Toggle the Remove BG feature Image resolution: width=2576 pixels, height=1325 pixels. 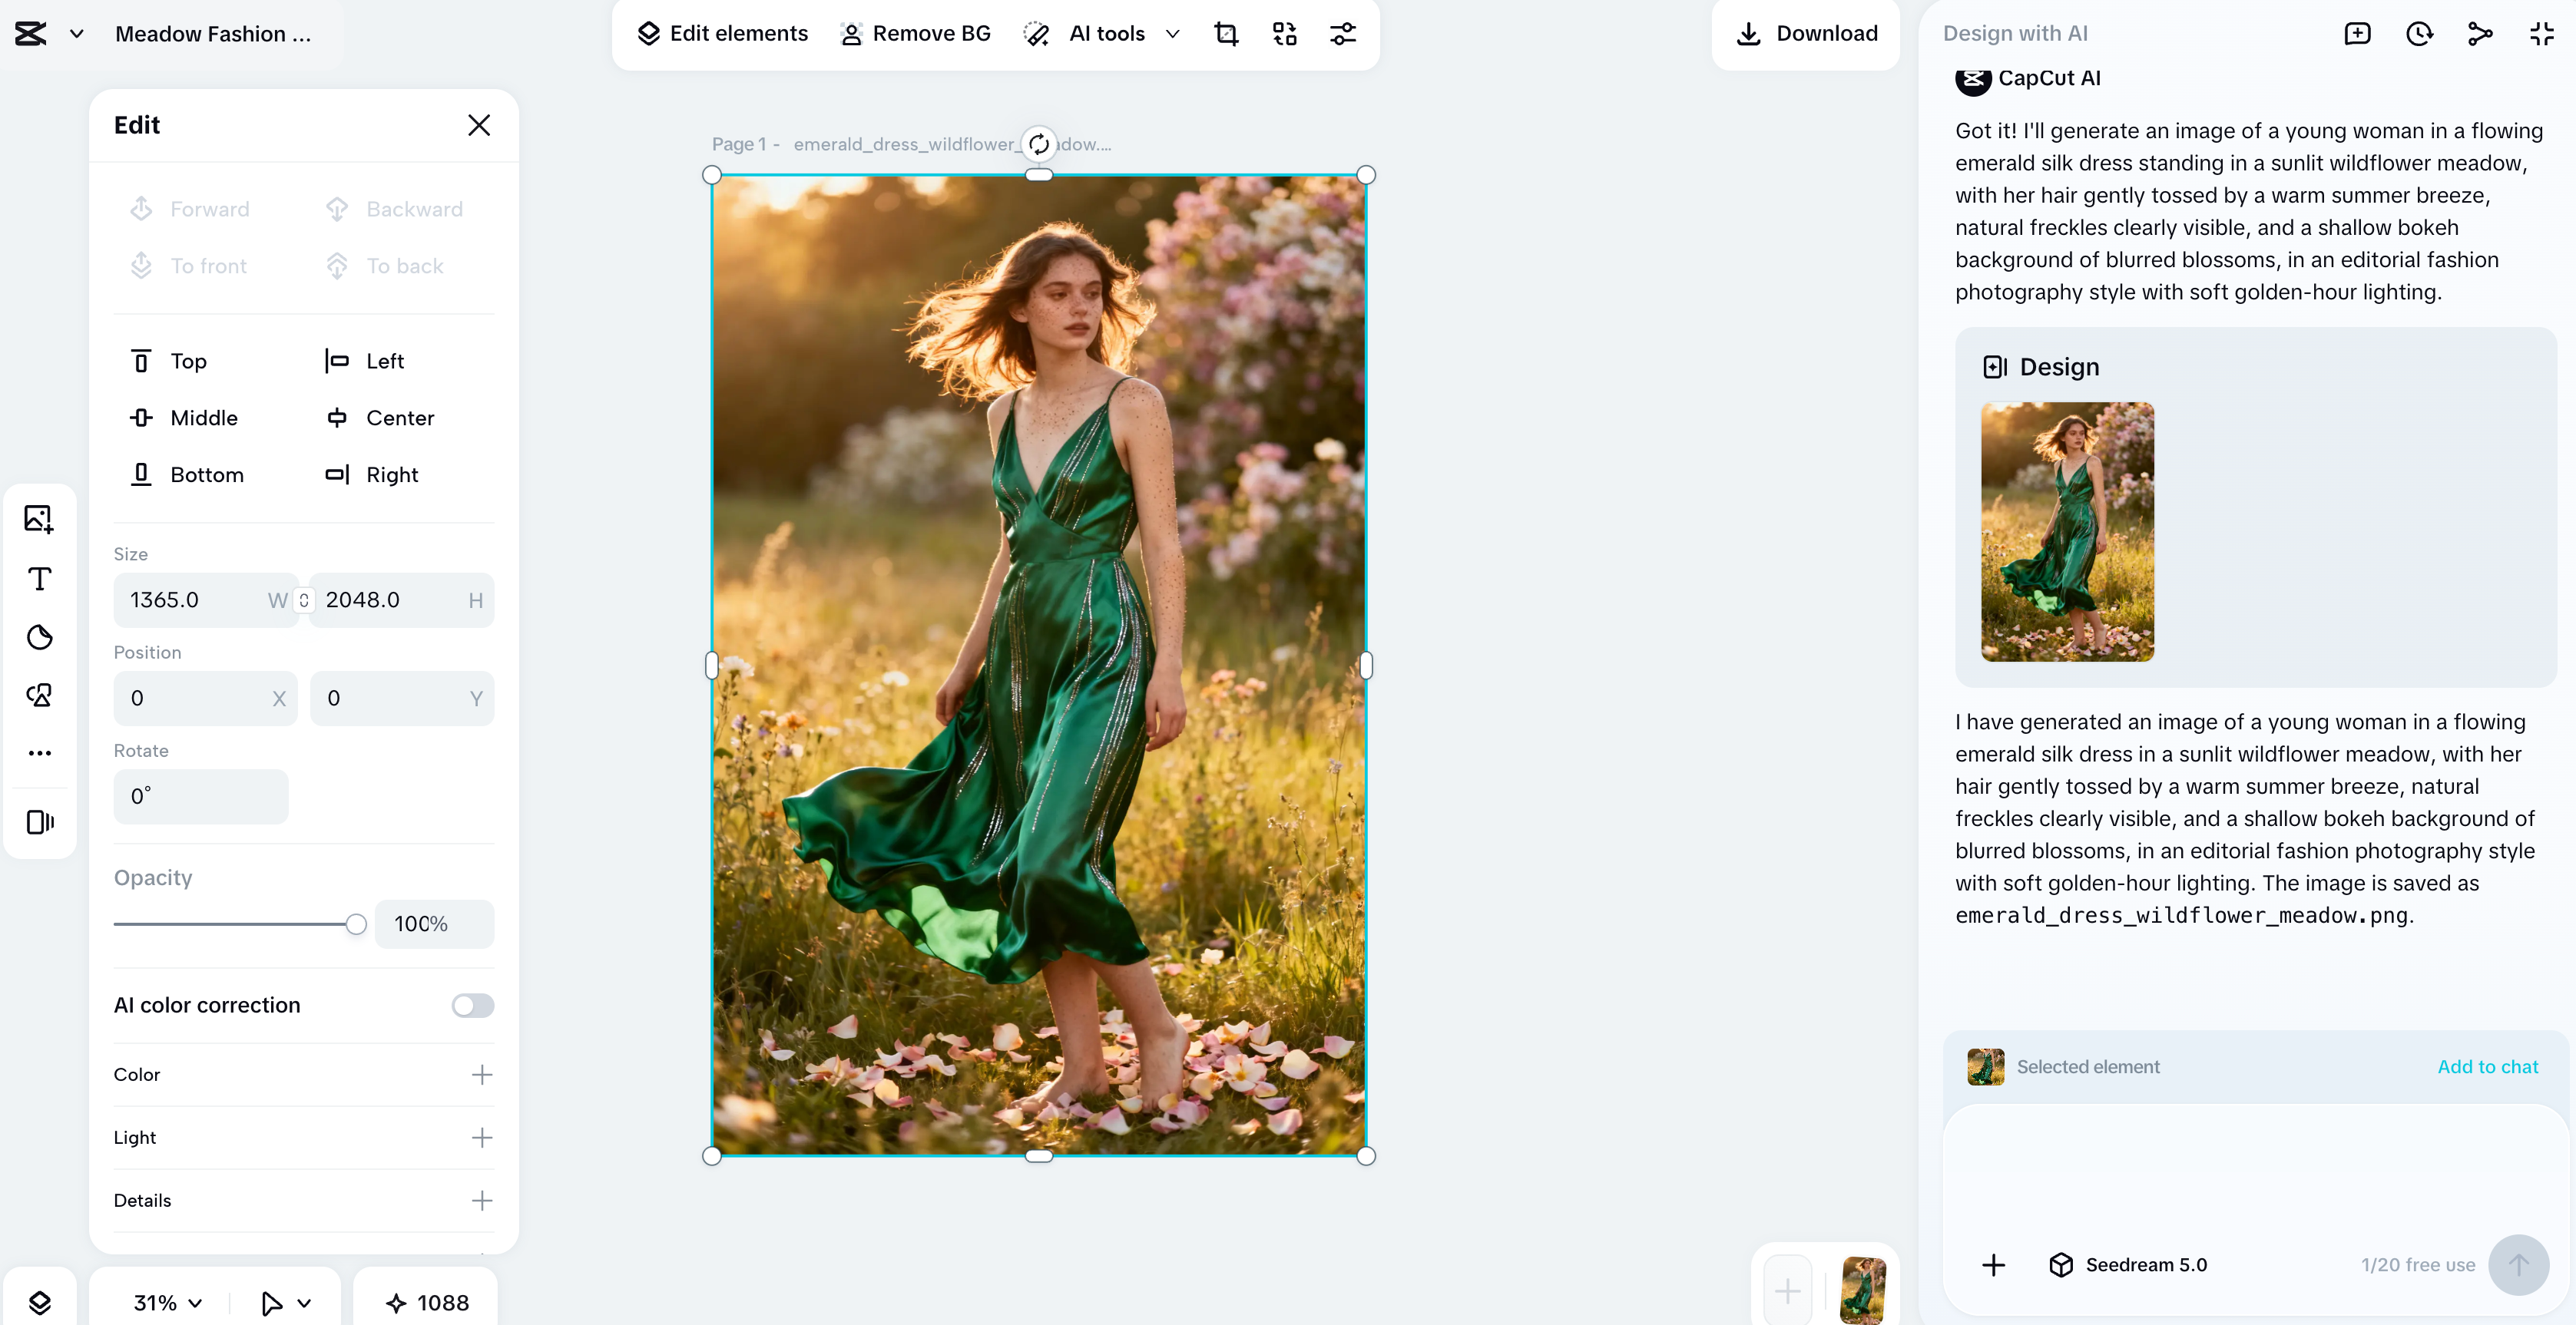tap(914, 33)
